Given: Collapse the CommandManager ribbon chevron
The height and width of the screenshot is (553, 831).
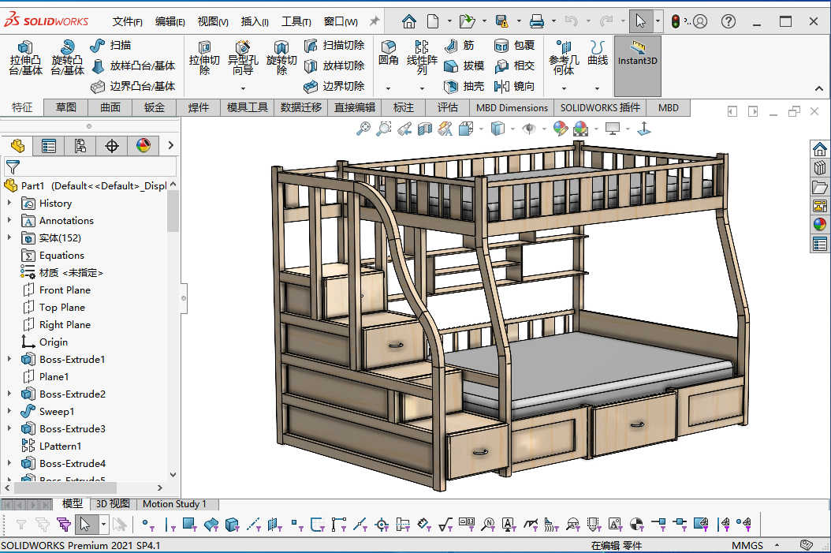Looking at the screenshot, I should pyautogui.click(x=819, y=88).
